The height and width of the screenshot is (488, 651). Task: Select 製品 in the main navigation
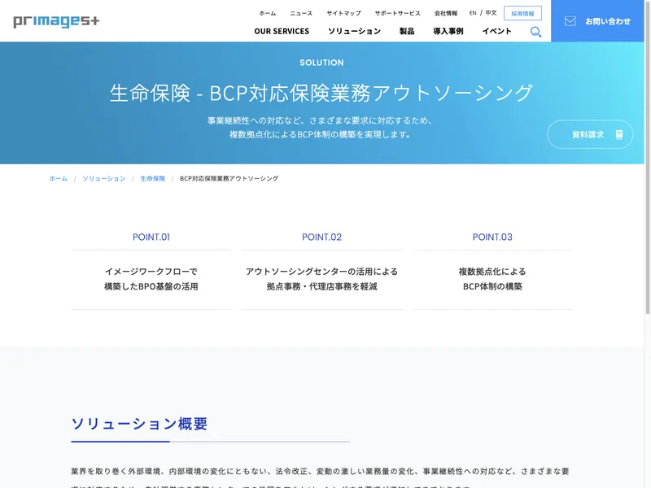[407, 31]
